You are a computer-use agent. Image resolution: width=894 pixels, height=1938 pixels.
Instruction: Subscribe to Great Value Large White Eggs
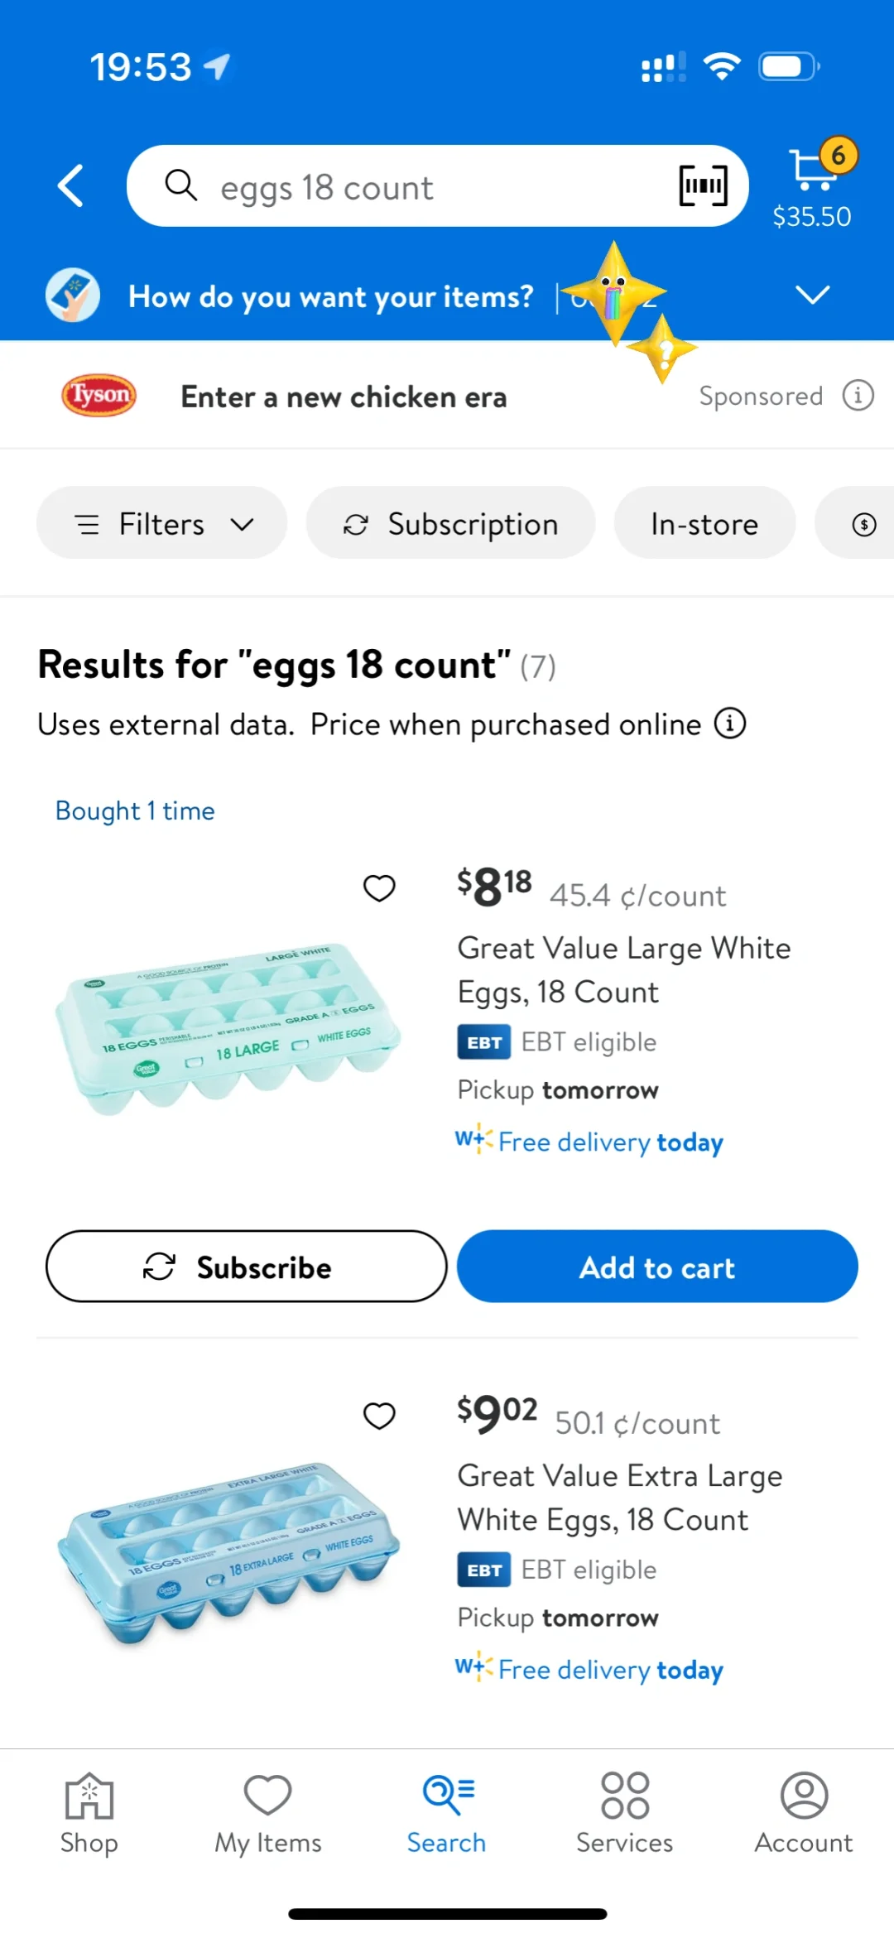coord(246,1267)
